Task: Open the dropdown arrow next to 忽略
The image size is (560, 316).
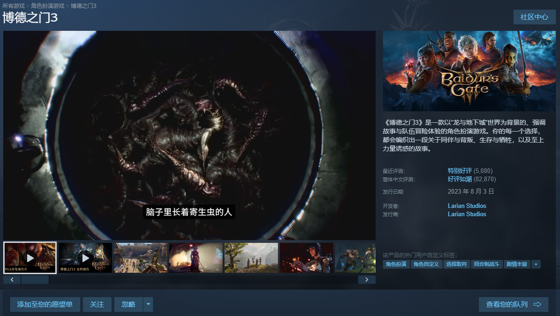Action: point(148,304)
